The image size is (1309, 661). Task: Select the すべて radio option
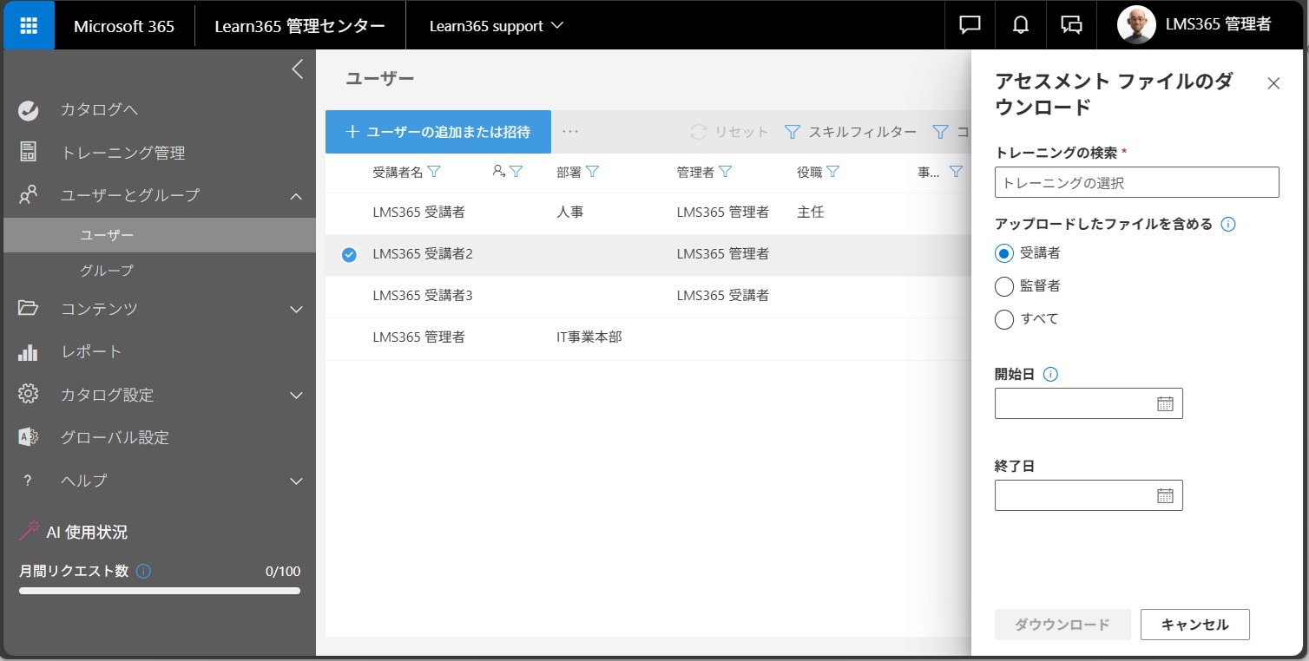[x=1004, y=319]
